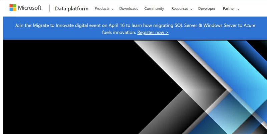Open the Partner menu
This screenshot has width=267, height=134.
tap(231, 9)
